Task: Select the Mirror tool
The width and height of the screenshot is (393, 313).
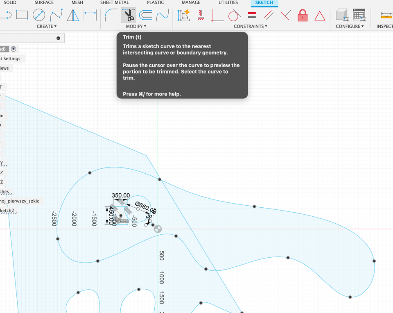Action: pyautogui.click(x=73, y=16)
